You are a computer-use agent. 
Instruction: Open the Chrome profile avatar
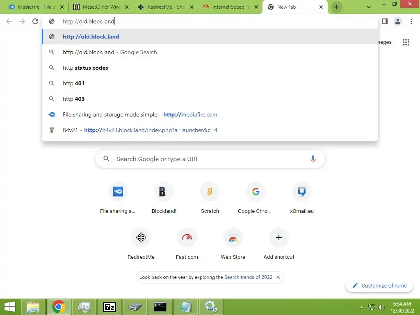tap(398, 21)
